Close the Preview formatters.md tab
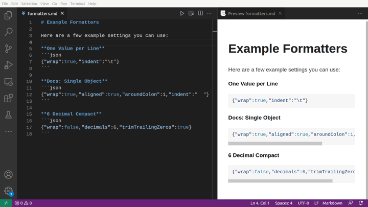Image resolution: width=368 pixels, height=207 pixels. (x=280, y=13)
